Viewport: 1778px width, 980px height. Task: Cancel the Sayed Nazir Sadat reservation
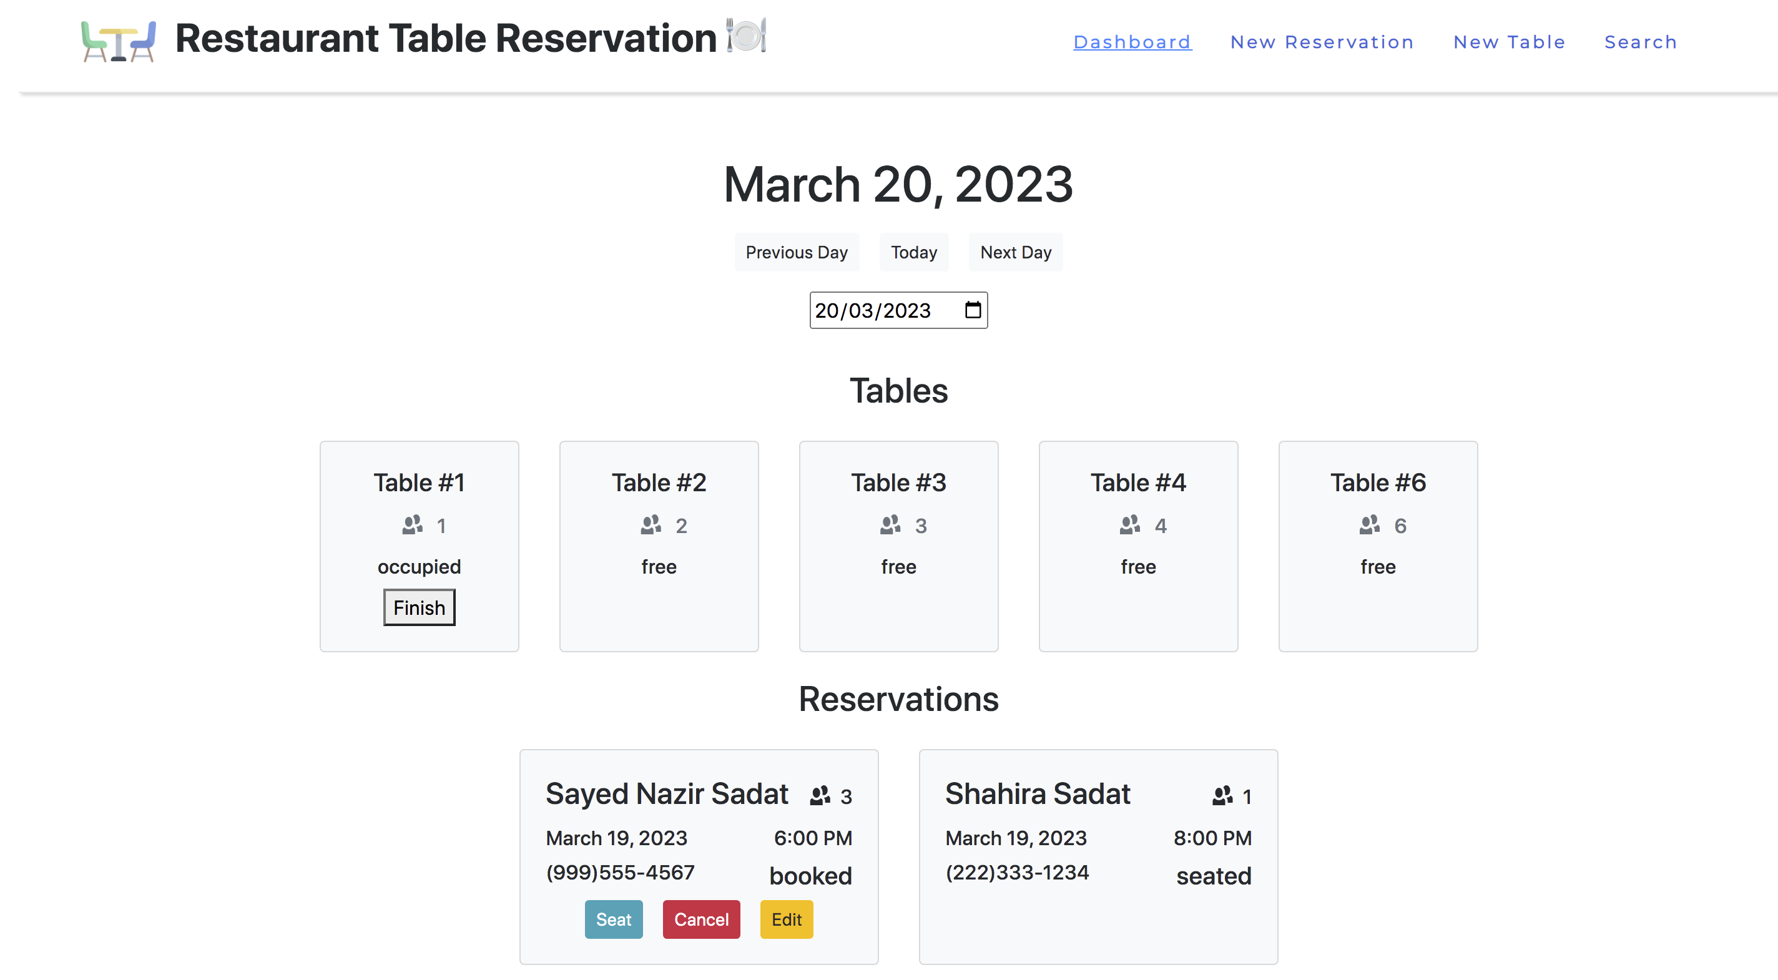[x=700, y=919]
